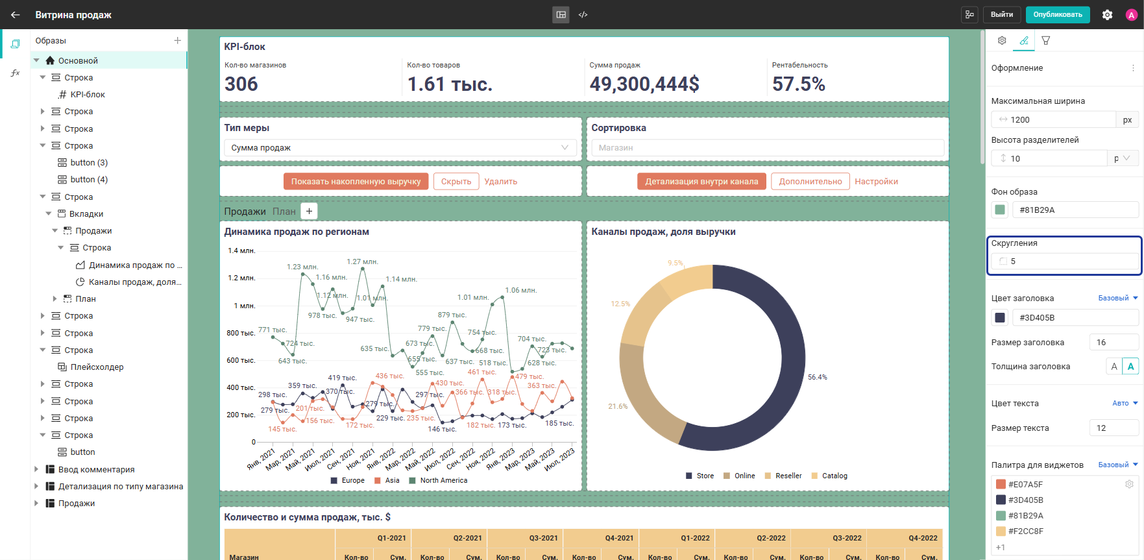
Task: Open the user avatar menu
Action: pos(1132,15)
